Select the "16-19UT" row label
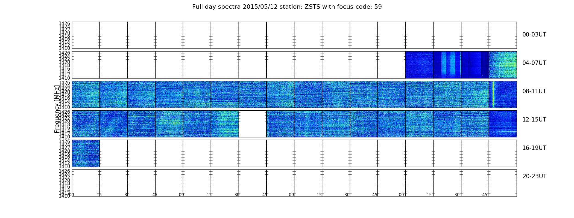Image resolution: width=574 pixels, height=218 pixels. click(534, 148)
